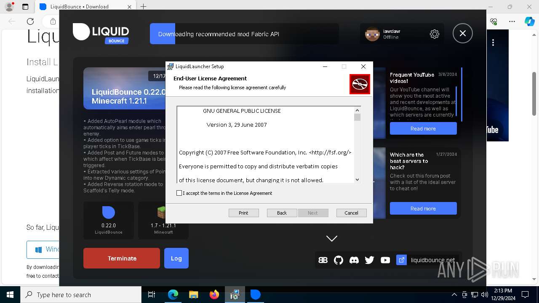Click the download progress bar
Viewport: 539px width, 303px height.
(244, 34)
